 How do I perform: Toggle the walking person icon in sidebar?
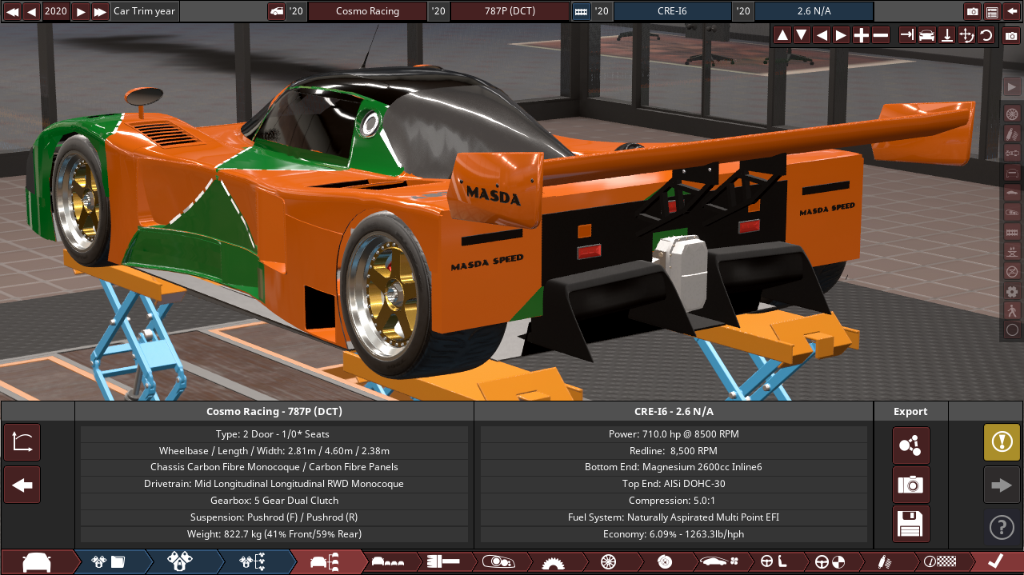click(x=1012, y=310)
